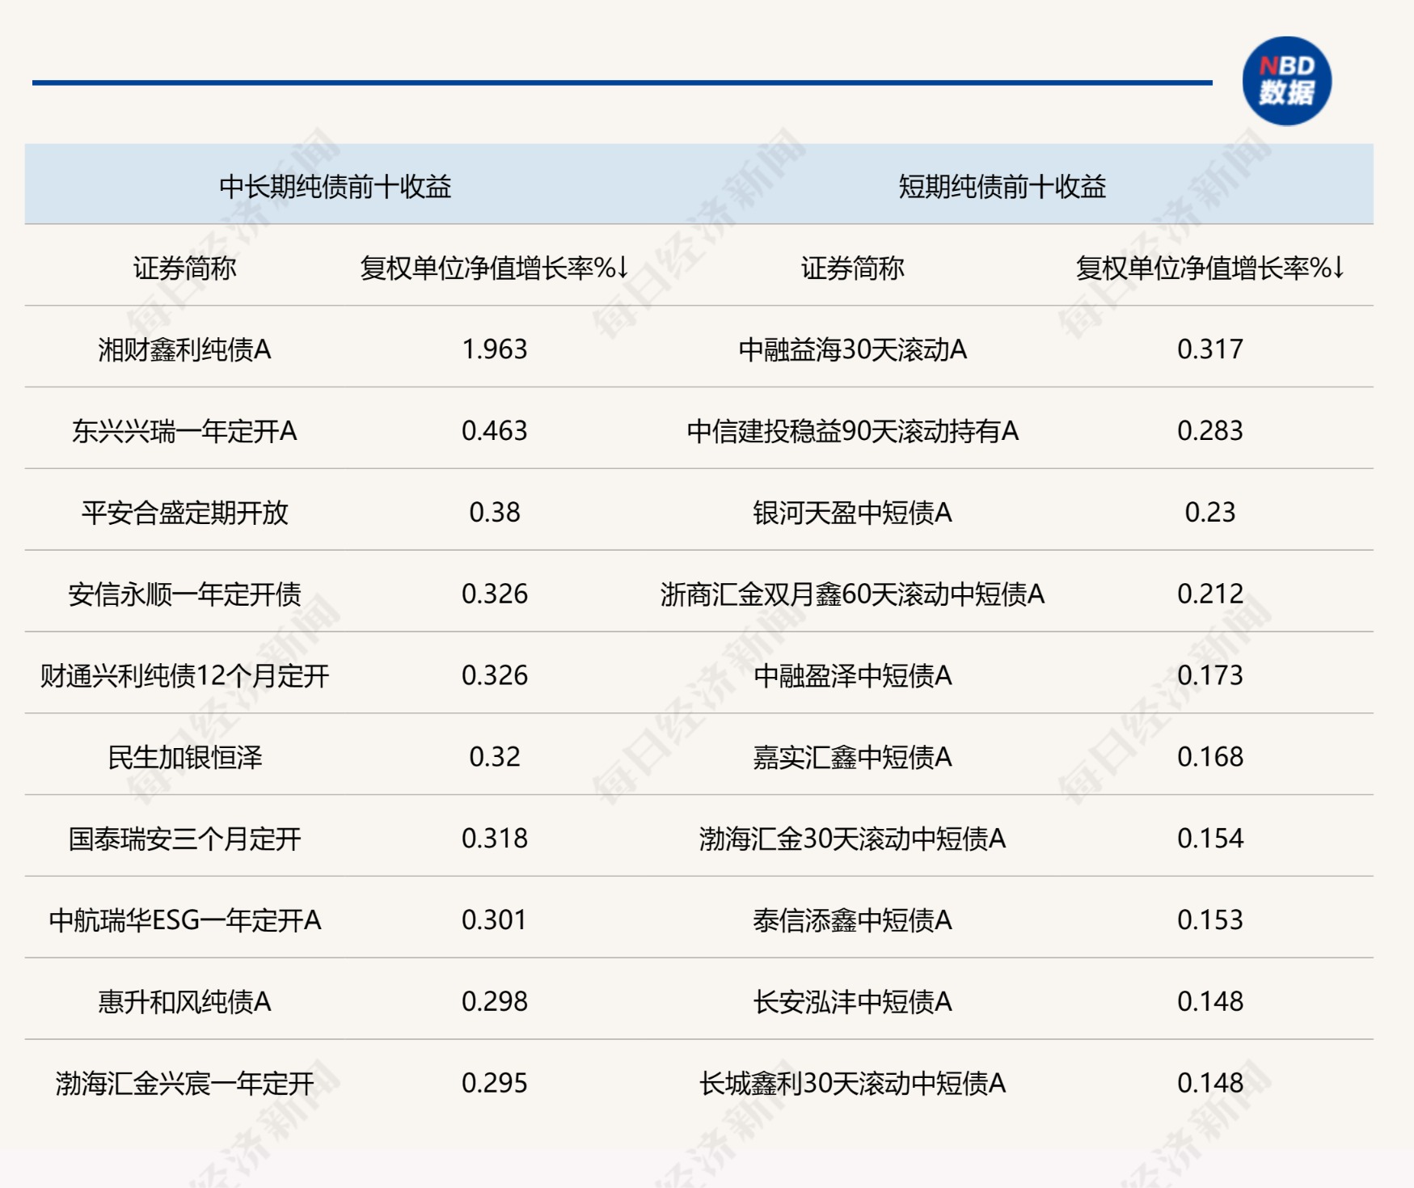The height and width of the screenshot is (1188, 1414).
Task: Select 渤海汇金兴宸一年定开 in last row
Action: pos(184,1083)
